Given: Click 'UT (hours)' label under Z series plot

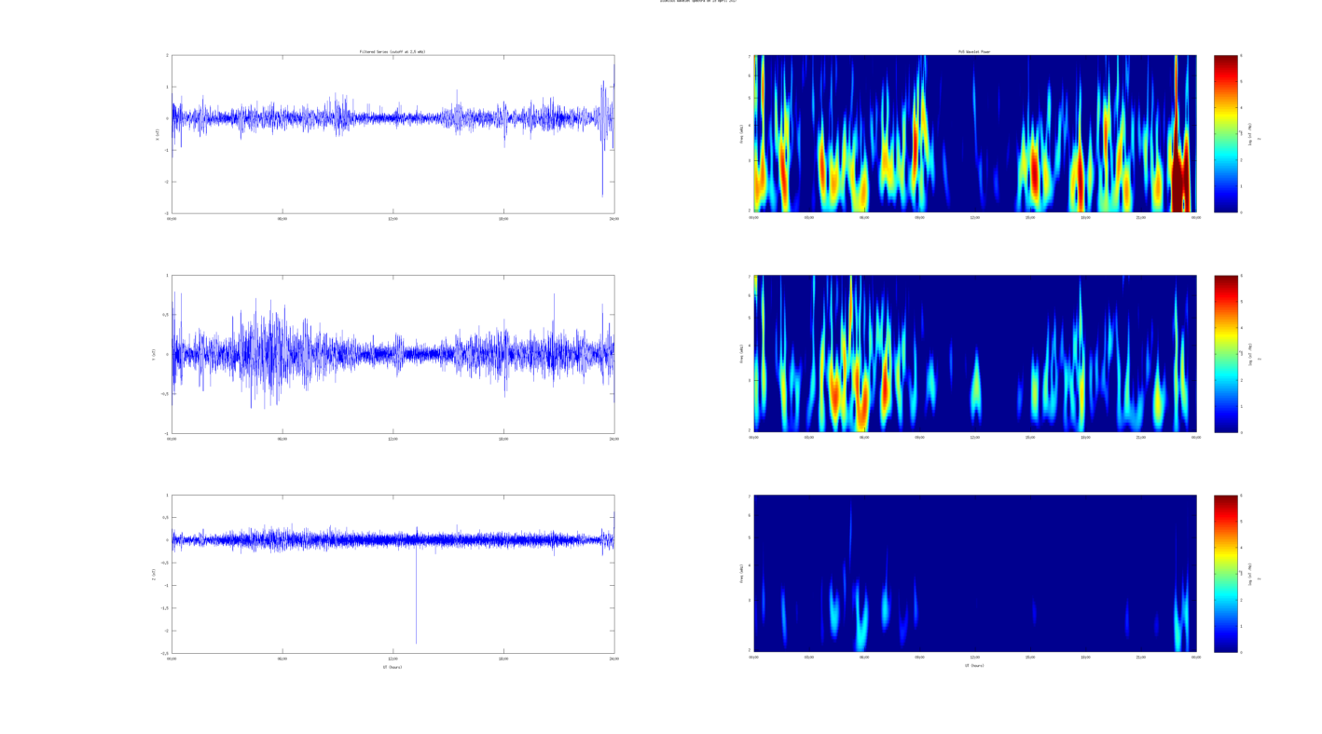Looking at the screenshot, I should [392, 667].
